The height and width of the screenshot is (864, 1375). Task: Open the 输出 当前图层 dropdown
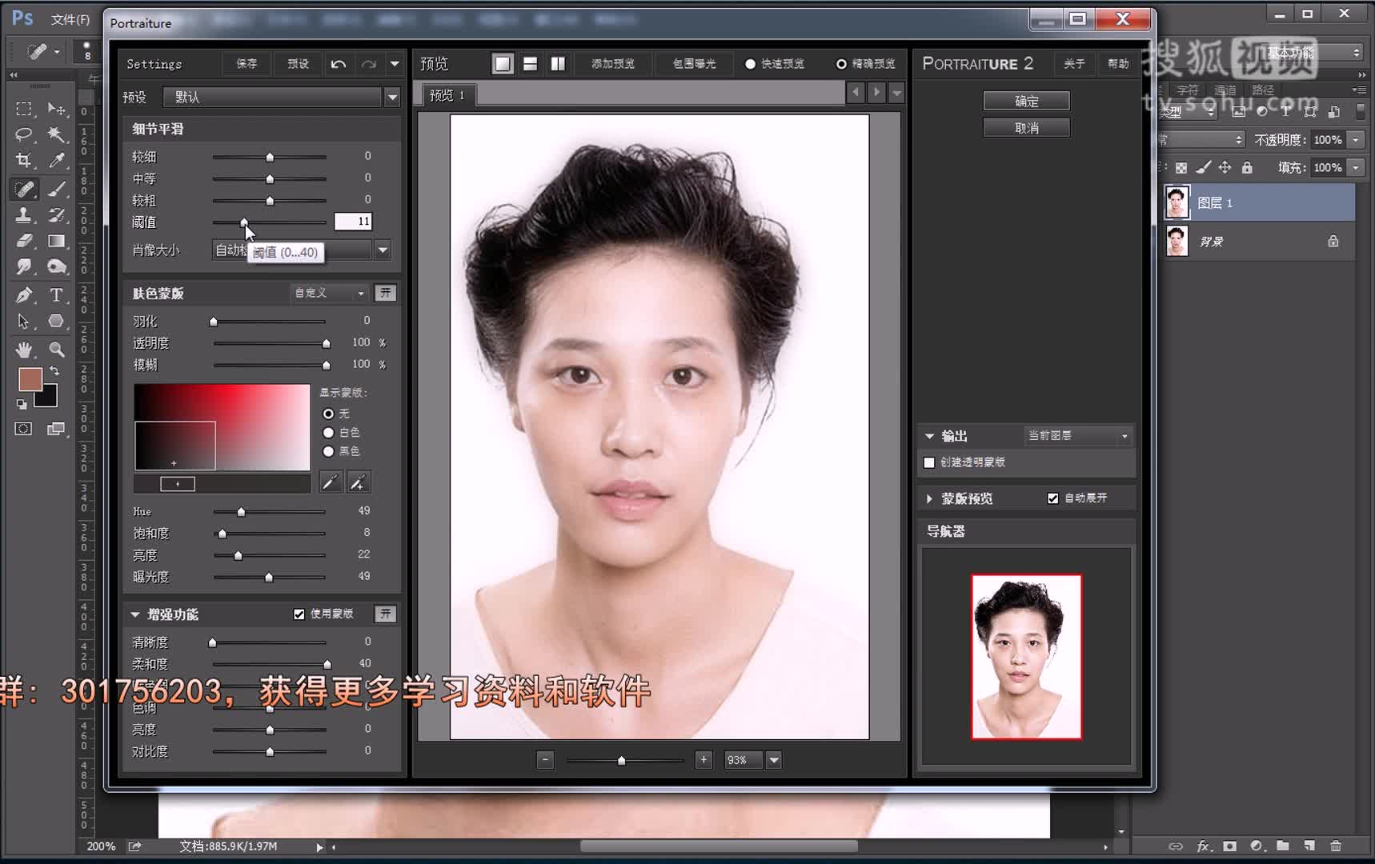[1077, 436]
